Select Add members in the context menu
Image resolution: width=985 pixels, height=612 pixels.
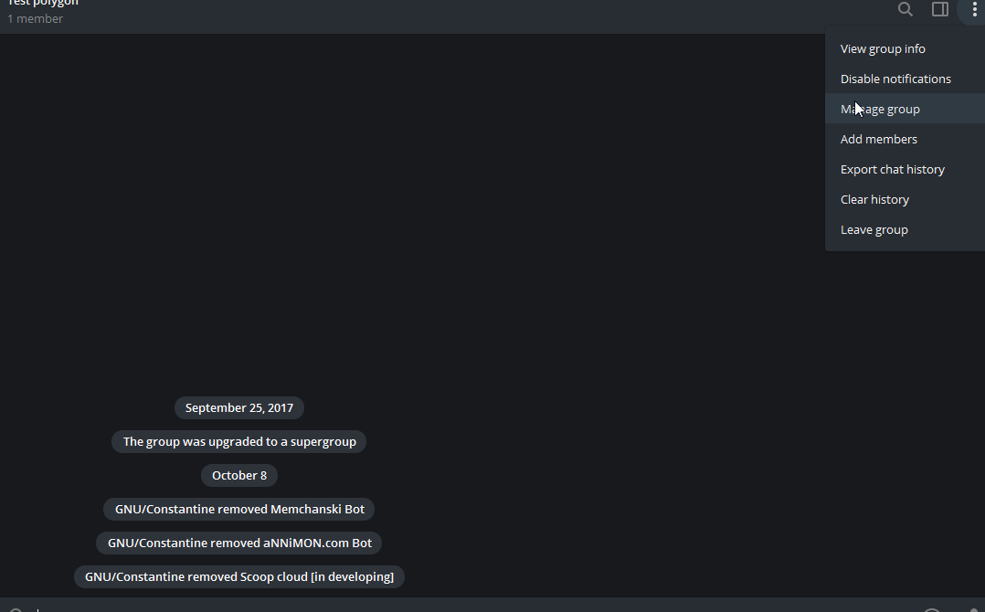click(879, 139)
